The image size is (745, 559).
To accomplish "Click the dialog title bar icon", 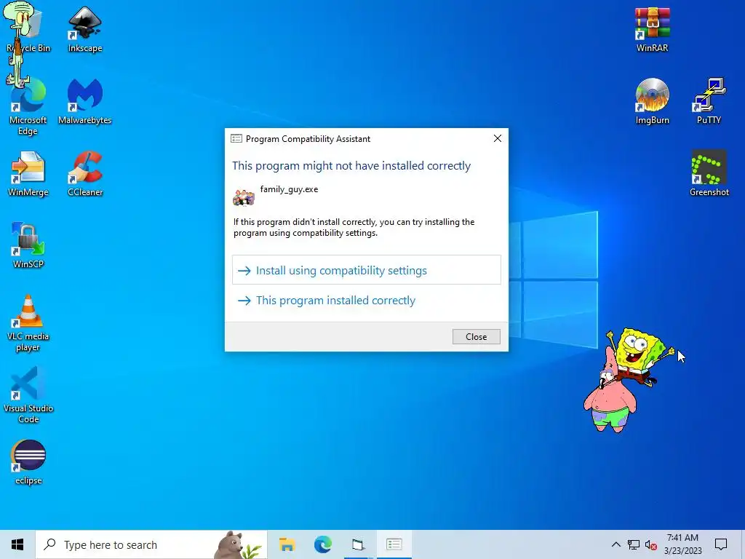I will tap(236, 139).
